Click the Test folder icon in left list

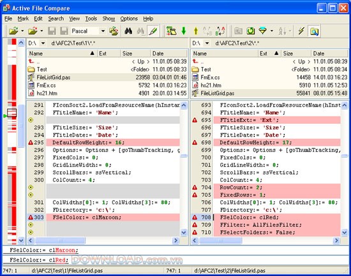[x=31, y=69]
